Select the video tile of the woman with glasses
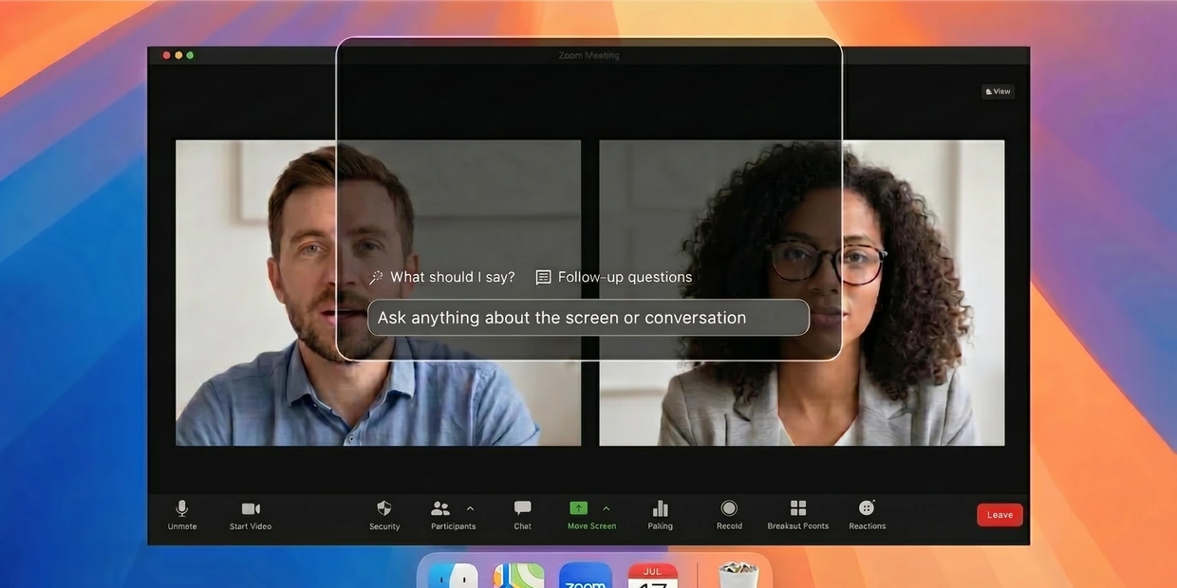The width and height of the screenshot is (1177, 588). pyautogui.click(x=802, y=293)
